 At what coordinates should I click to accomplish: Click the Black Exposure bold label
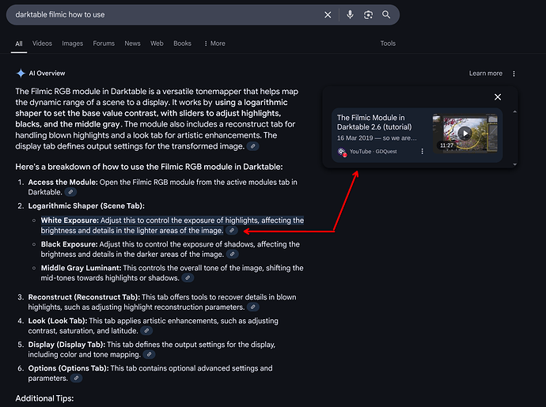click(70, 244)
